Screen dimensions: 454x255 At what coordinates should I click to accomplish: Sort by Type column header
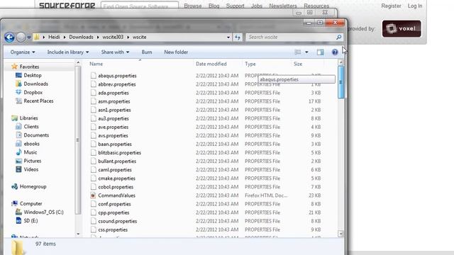click(x=250, y=64)
